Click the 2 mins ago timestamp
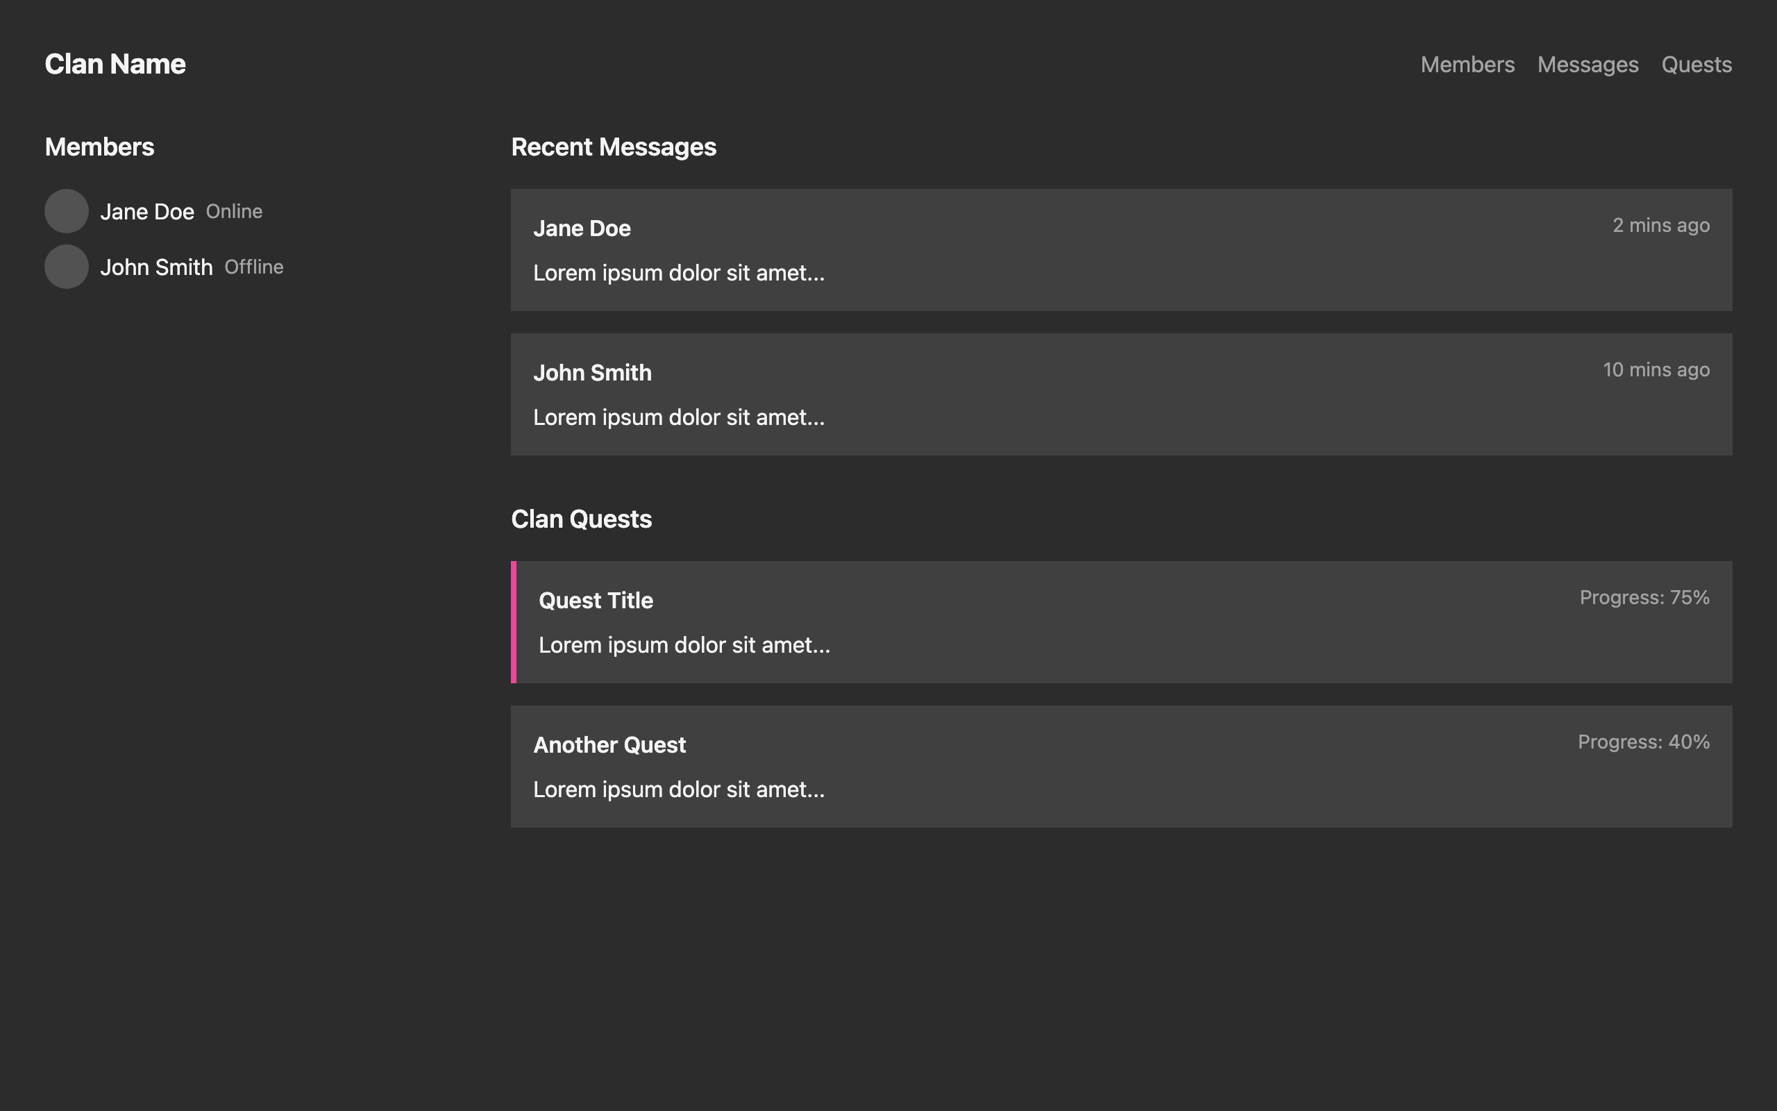1777x1111 pixels. 1661,226
